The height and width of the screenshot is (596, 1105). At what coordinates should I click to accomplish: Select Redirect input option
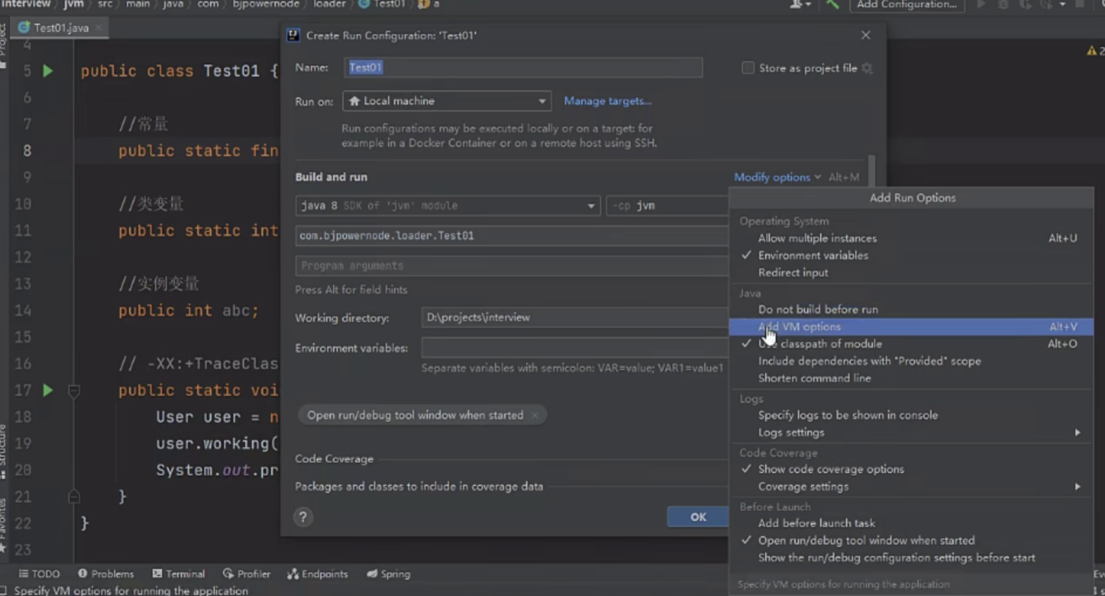[x=911, y=273]
